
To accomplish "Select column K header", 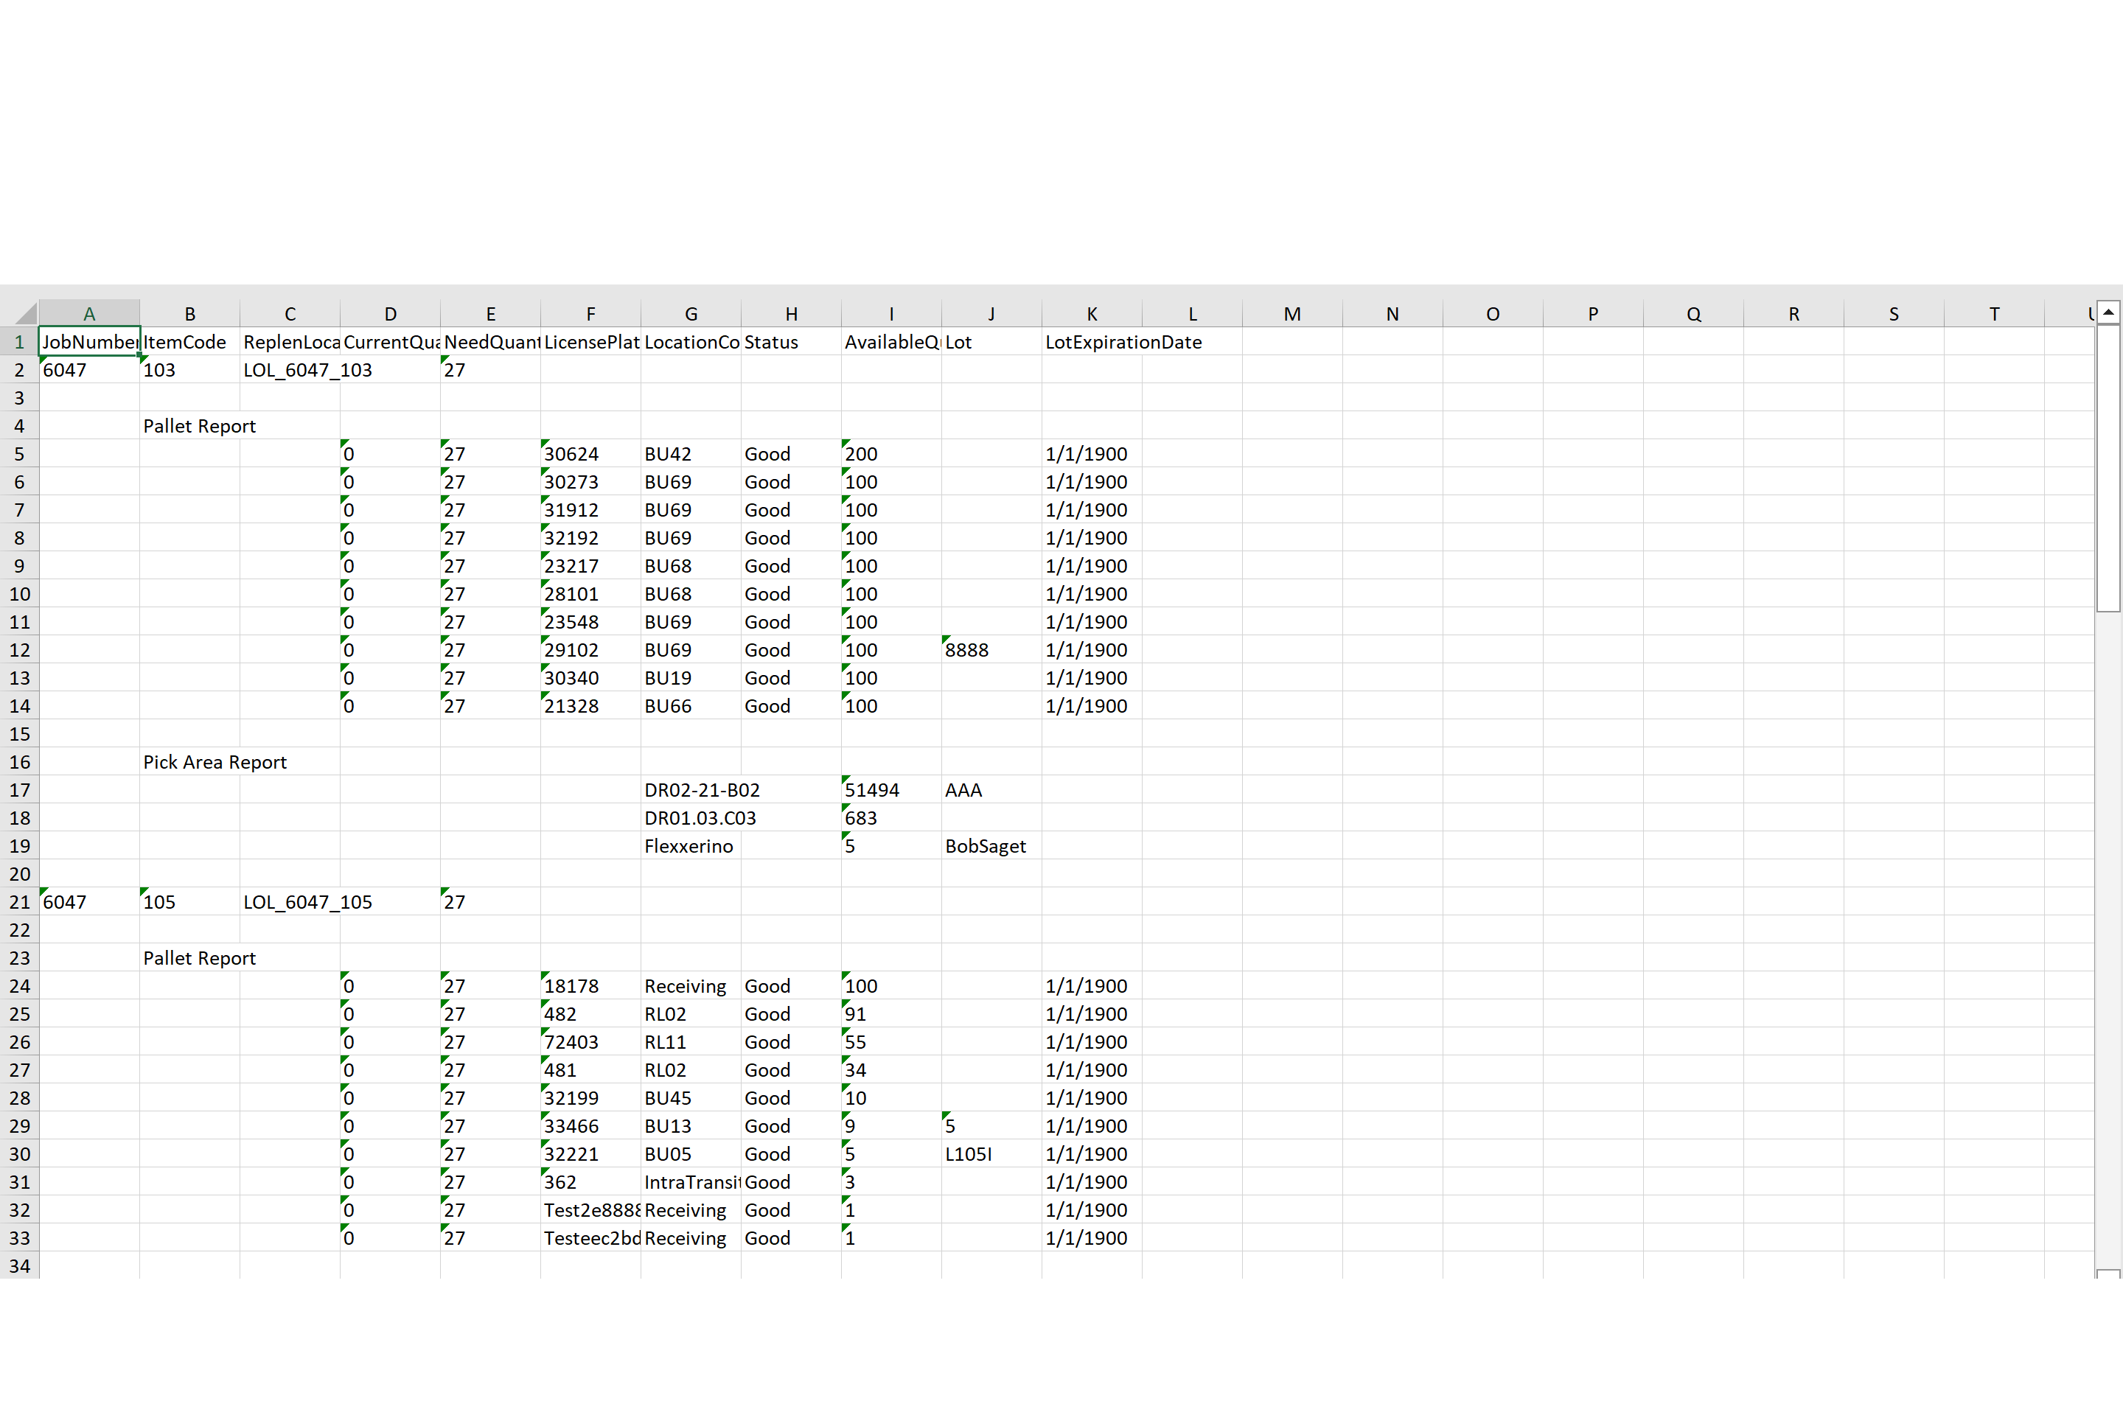I will [1091, 313].
